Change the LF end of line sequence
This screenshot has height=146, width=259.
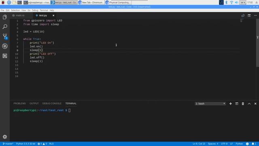click(x=231, y=144)
